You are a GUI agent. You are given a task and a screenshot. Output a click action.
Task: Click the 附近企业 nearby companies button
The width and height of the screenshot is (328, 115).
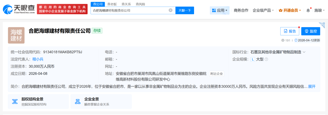pos(217,74)
